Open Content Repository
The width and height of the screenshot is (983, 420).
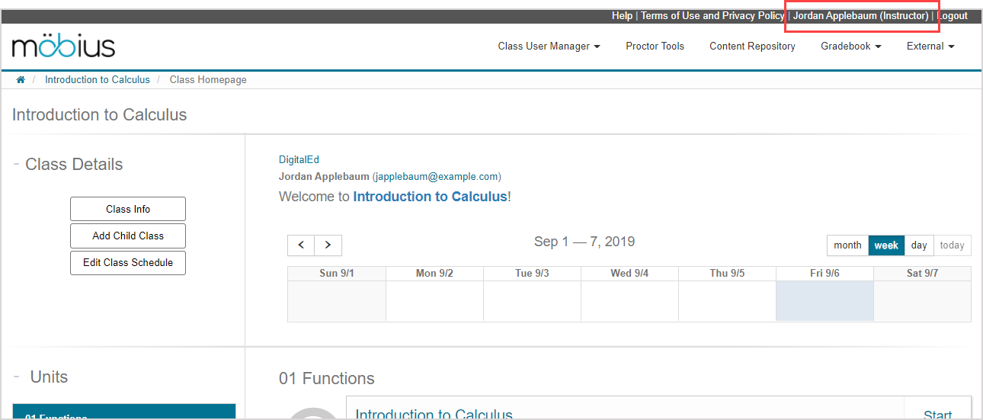pos(752,46)
